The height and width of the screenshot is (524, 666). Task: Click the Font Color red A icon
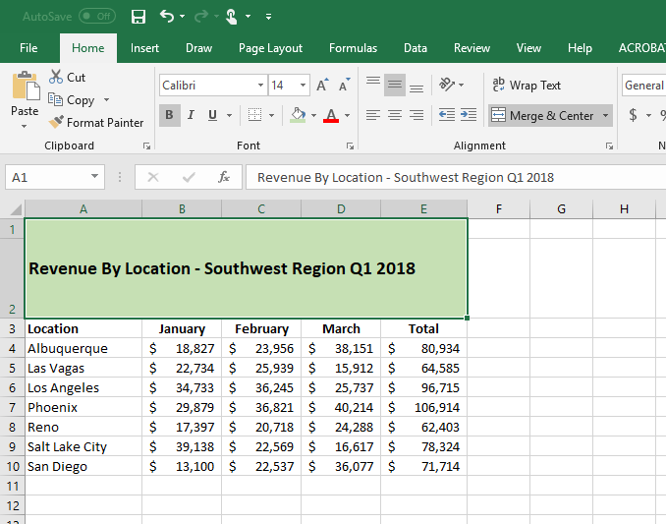[x=331, y=115]
